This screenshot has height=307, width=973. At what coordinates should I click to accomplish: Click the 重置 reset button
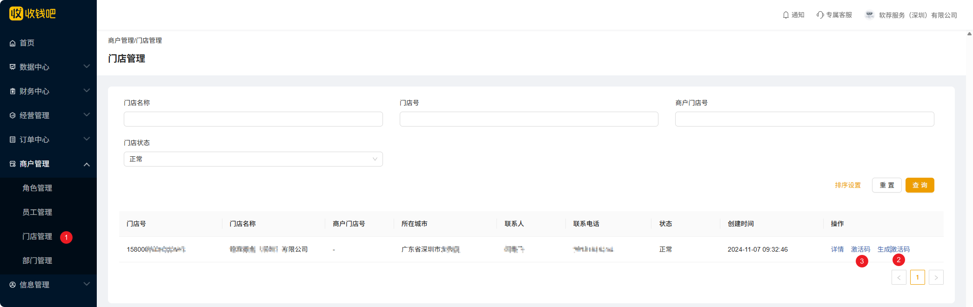(x=887, y=185)
